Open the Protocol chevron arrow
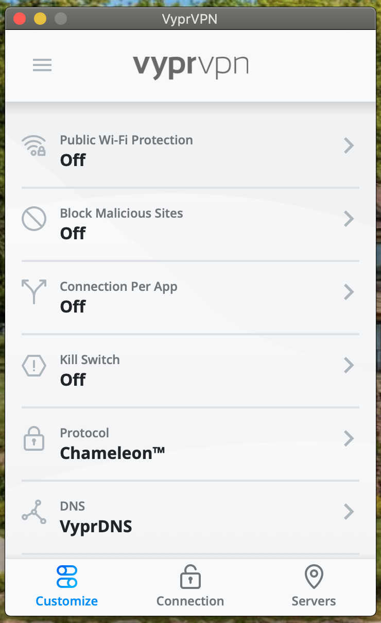Screen dimensions: 381x623 (349, 439)
